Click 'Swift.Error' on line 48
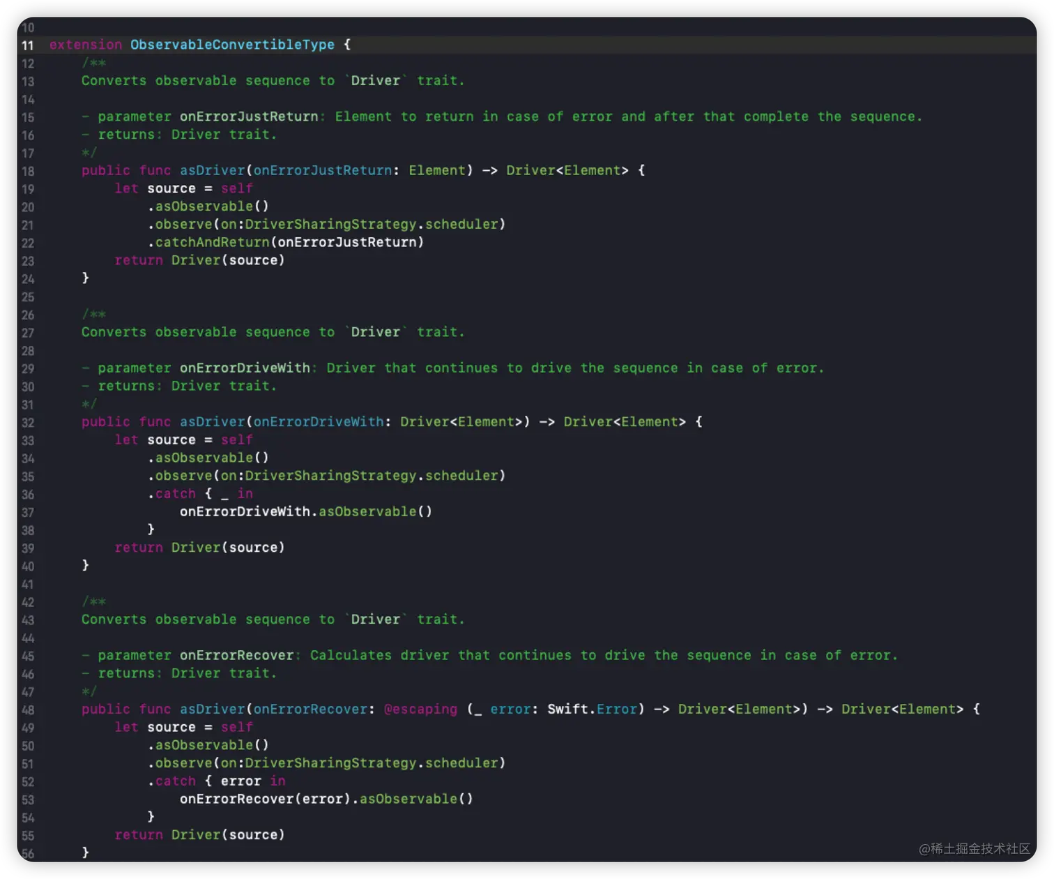 tap(593, 709)
